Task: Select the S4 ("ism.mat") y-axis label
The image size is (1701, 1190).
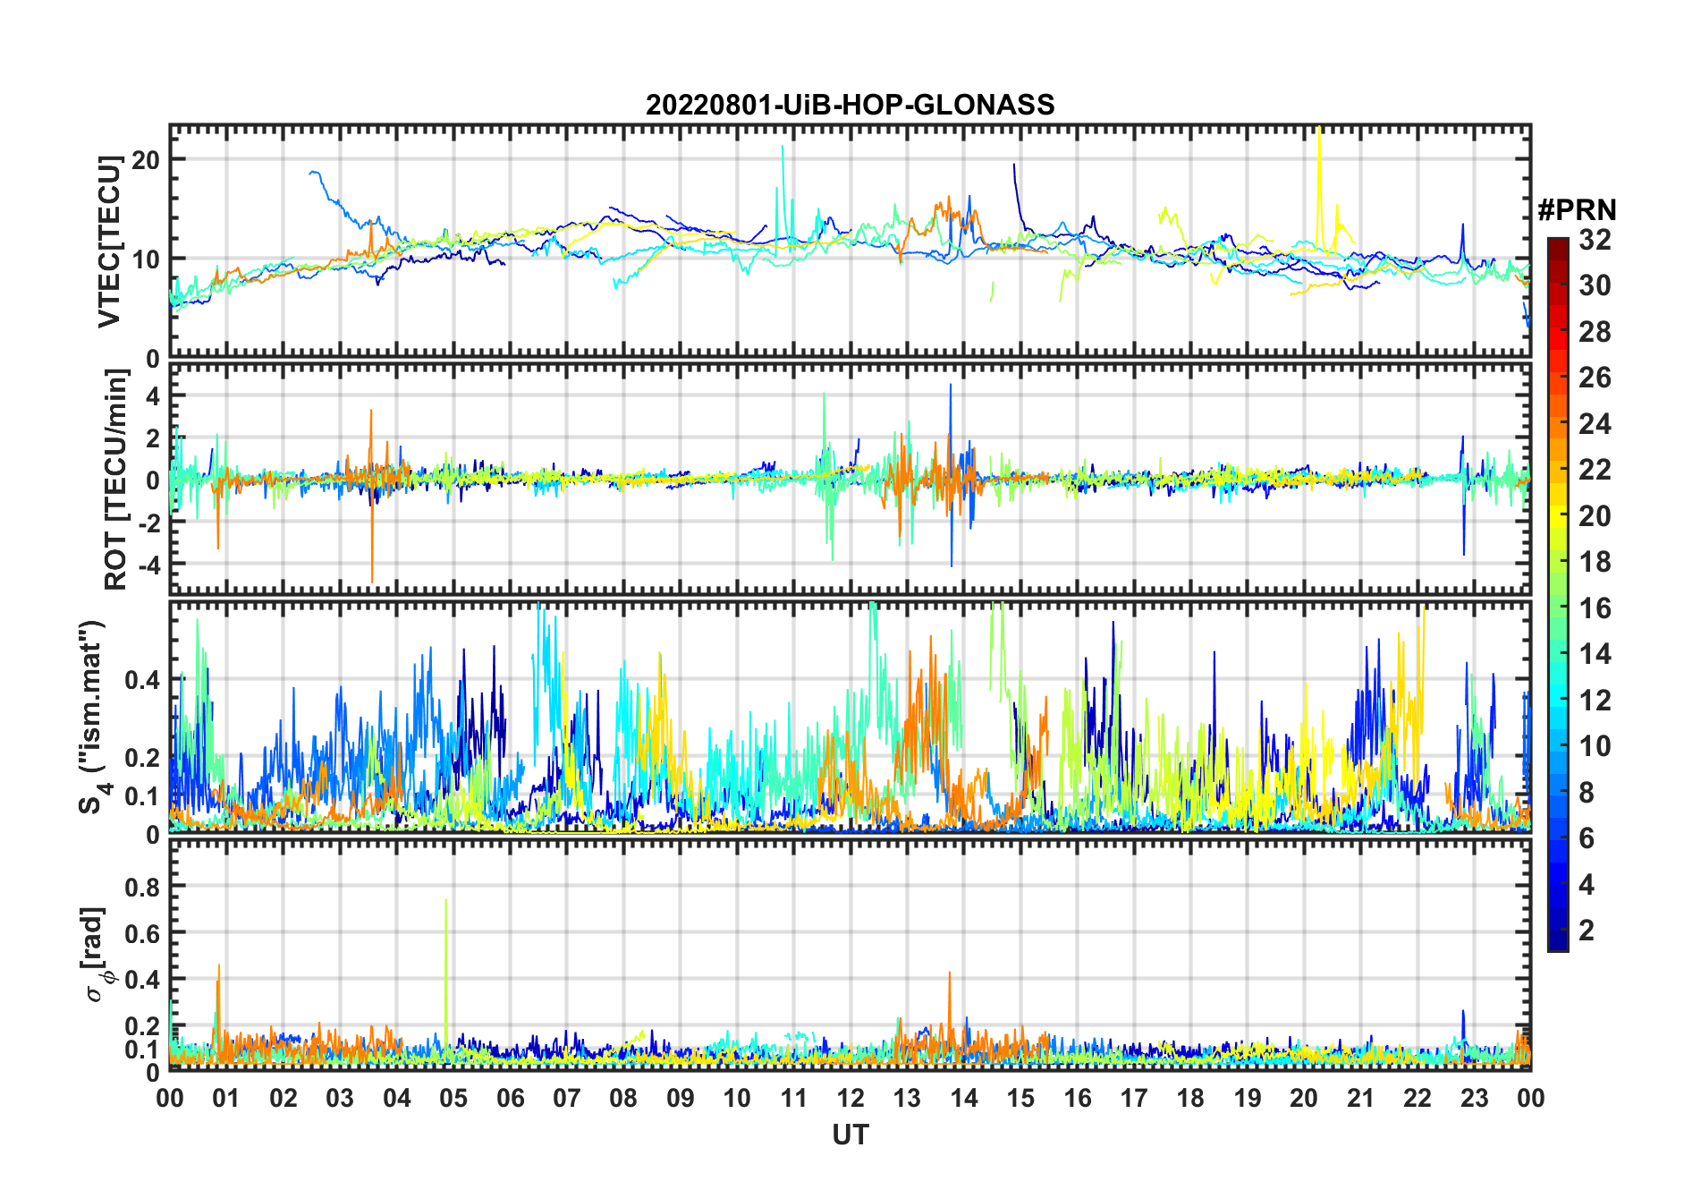Action: 92,718
